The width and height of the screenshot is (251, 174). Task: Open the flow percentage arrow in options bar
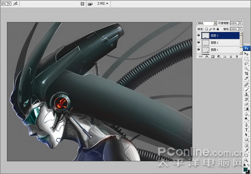[x=9, y=4]
